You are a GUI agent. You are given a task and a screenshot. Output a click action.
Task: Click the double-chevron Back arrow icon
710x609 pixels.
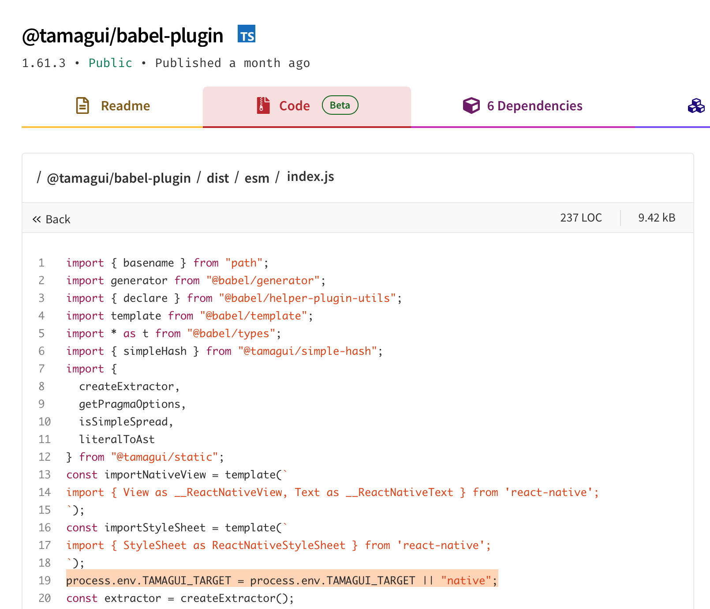(37, 218)
